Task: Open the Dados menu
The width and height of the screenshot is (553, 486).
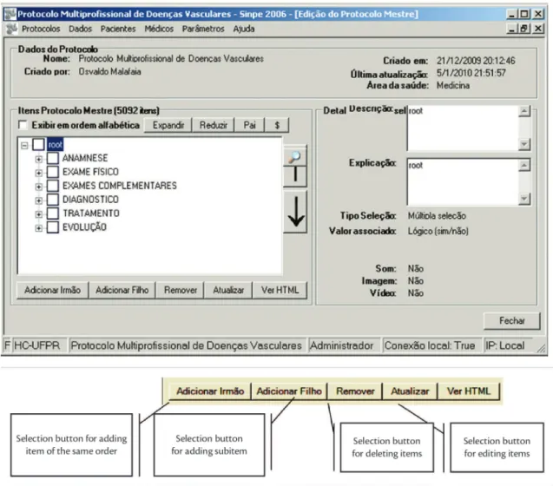Action: coord(81,29)
